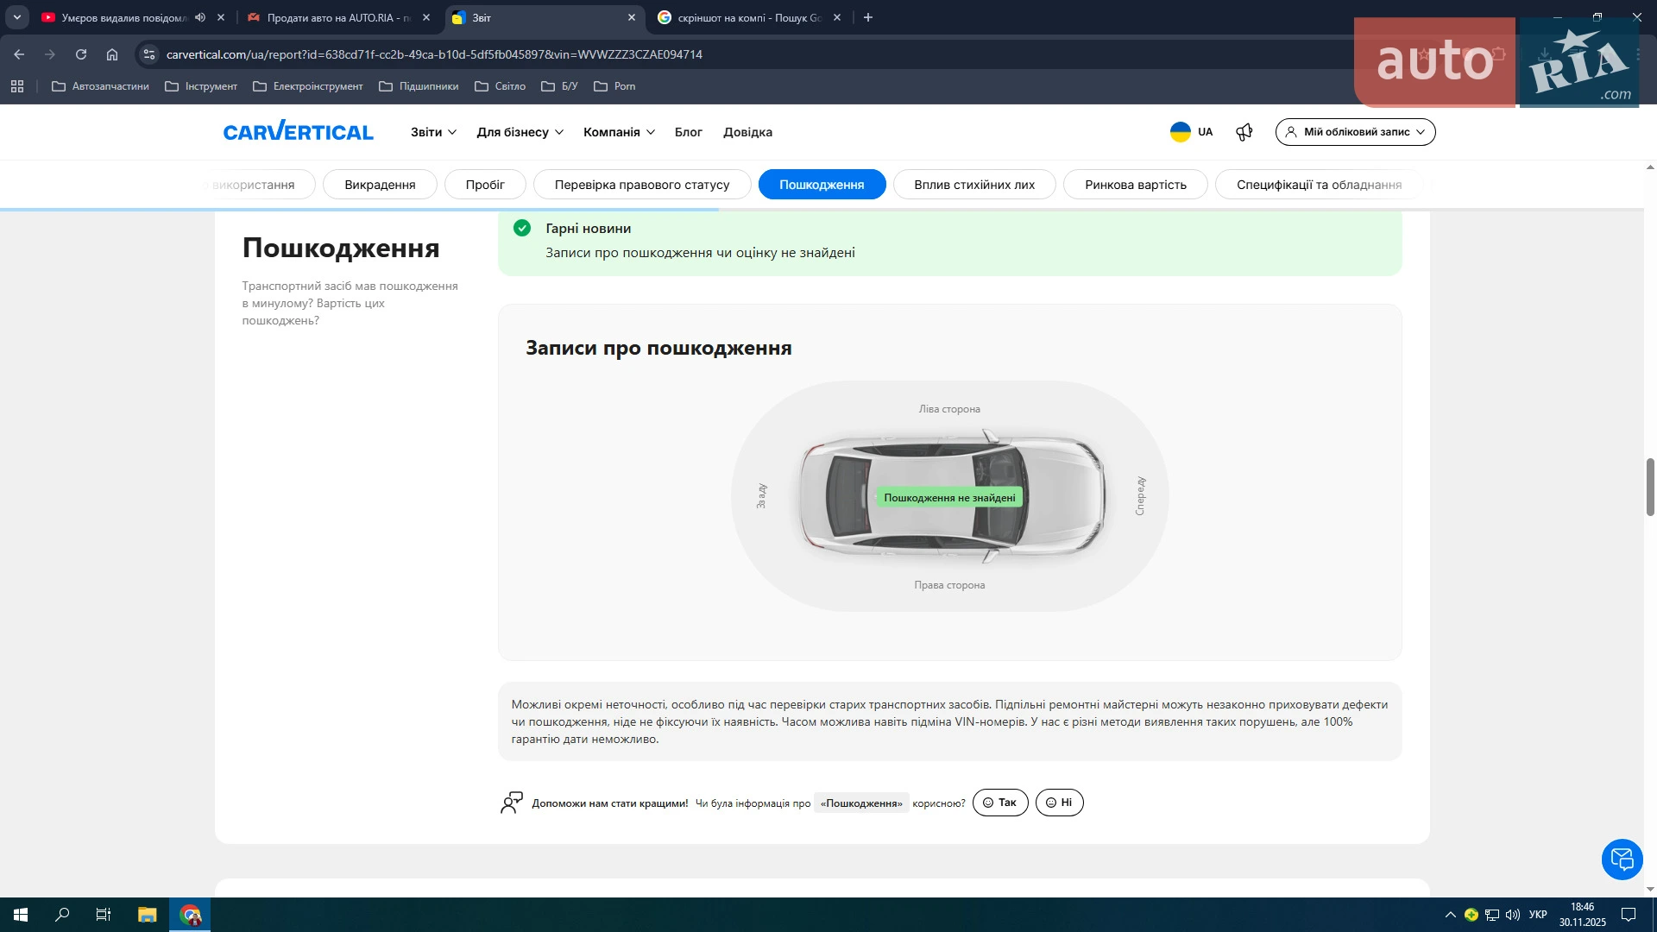Open the Світло bookmarks folder
Image resolution: width=1657 pixels, height=932 pixels.
tap(501, 86)
